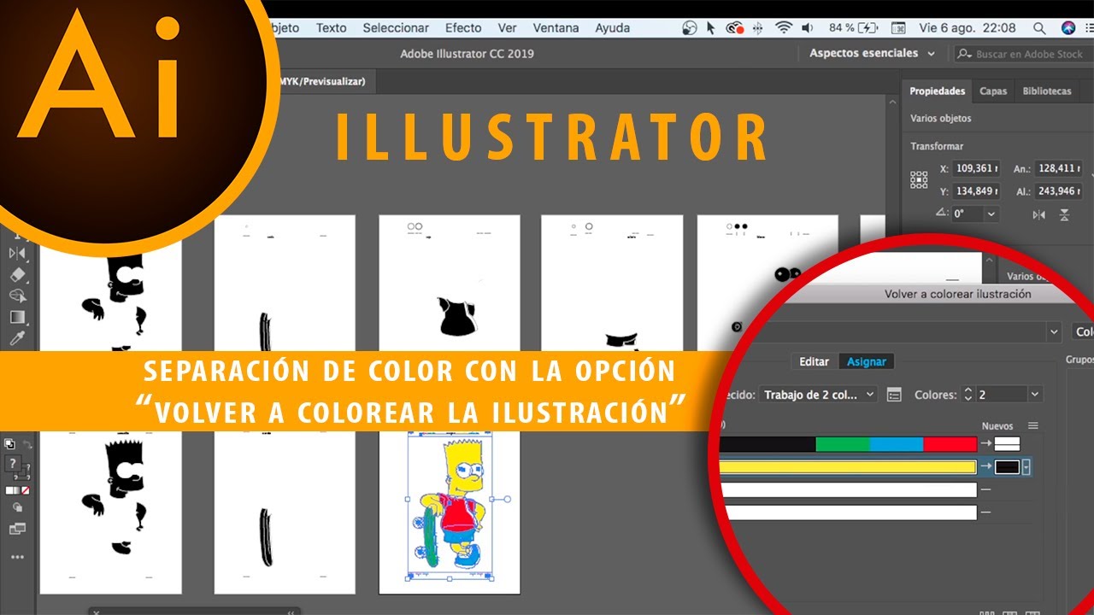Click the Y position field 134,849
Screen dimensions: 1094x615
(x=977, y=190)
